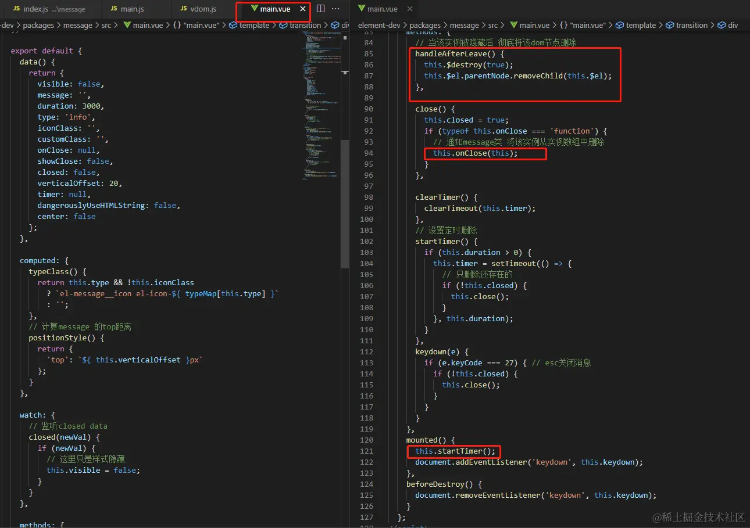Click the cube icon before left 'transition'

pyautogui.click(x=284, y=26)
